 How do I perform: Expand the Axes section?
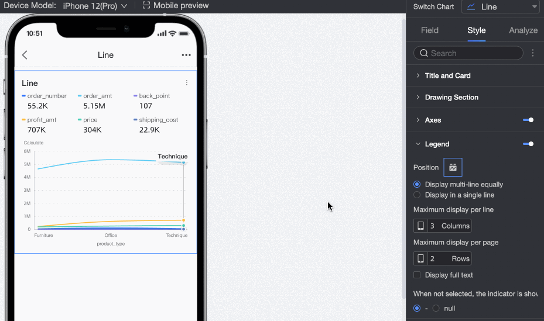(433, 120)
